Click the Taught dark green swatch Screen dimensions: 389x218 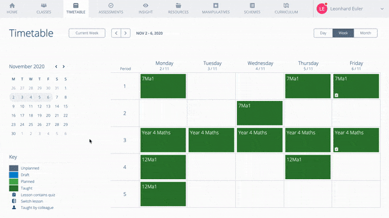pyautogui.click(x=14, y=188)
